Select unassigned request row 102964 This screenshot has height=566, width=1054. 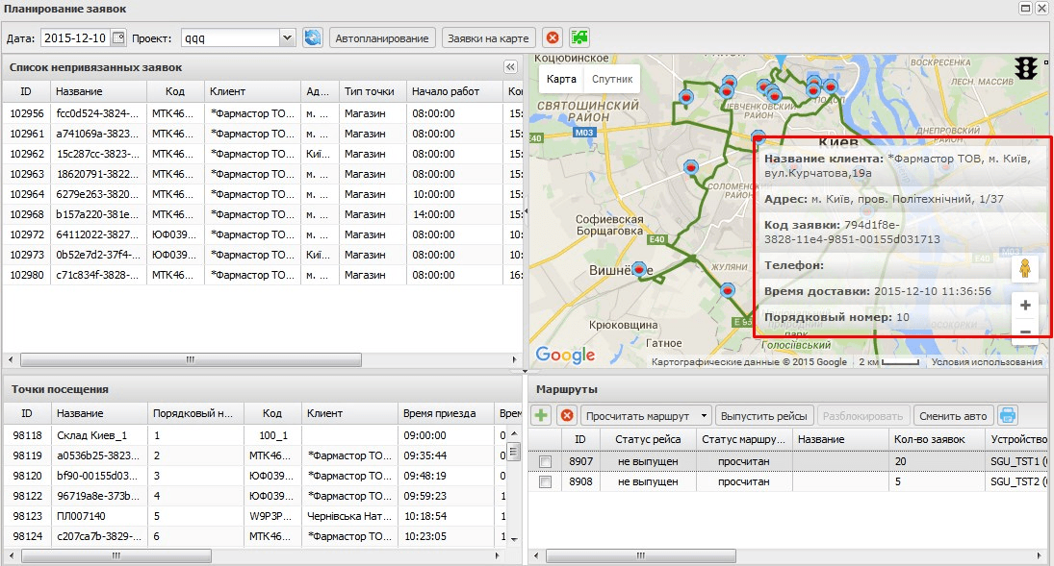pos(262,194)
